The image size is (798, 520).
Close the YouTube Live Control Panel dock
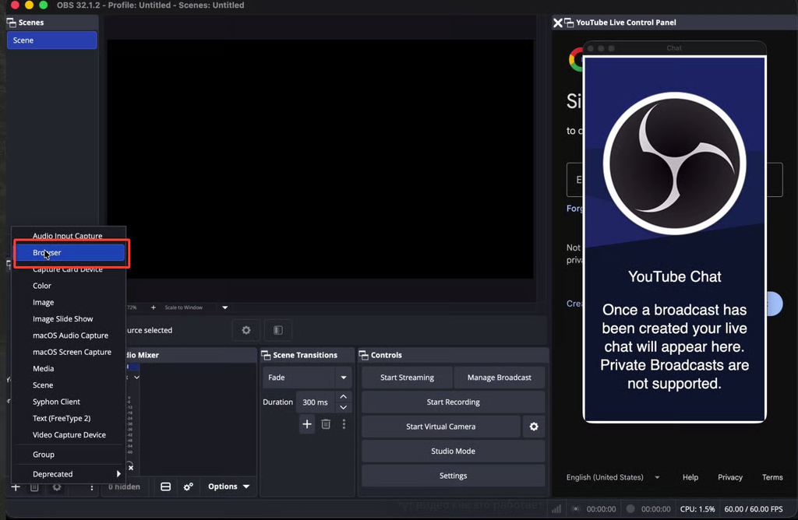558,23
